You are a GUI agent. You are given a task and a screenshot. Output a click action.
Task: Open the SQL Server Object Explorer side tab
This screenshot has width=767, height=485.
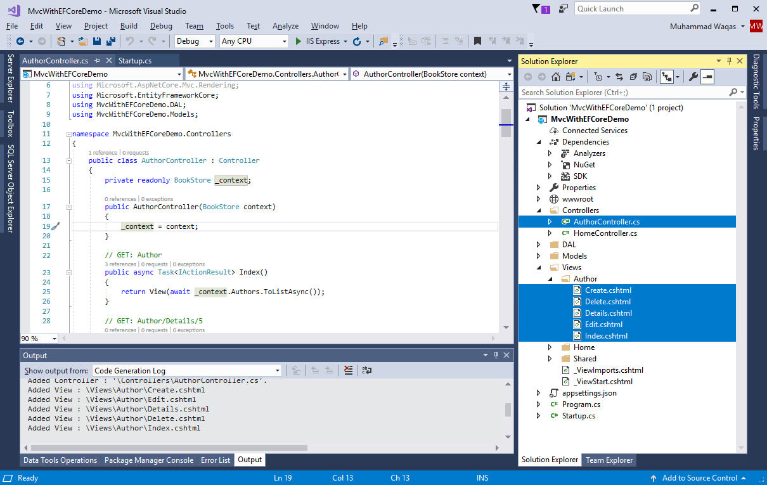(10, 188)
